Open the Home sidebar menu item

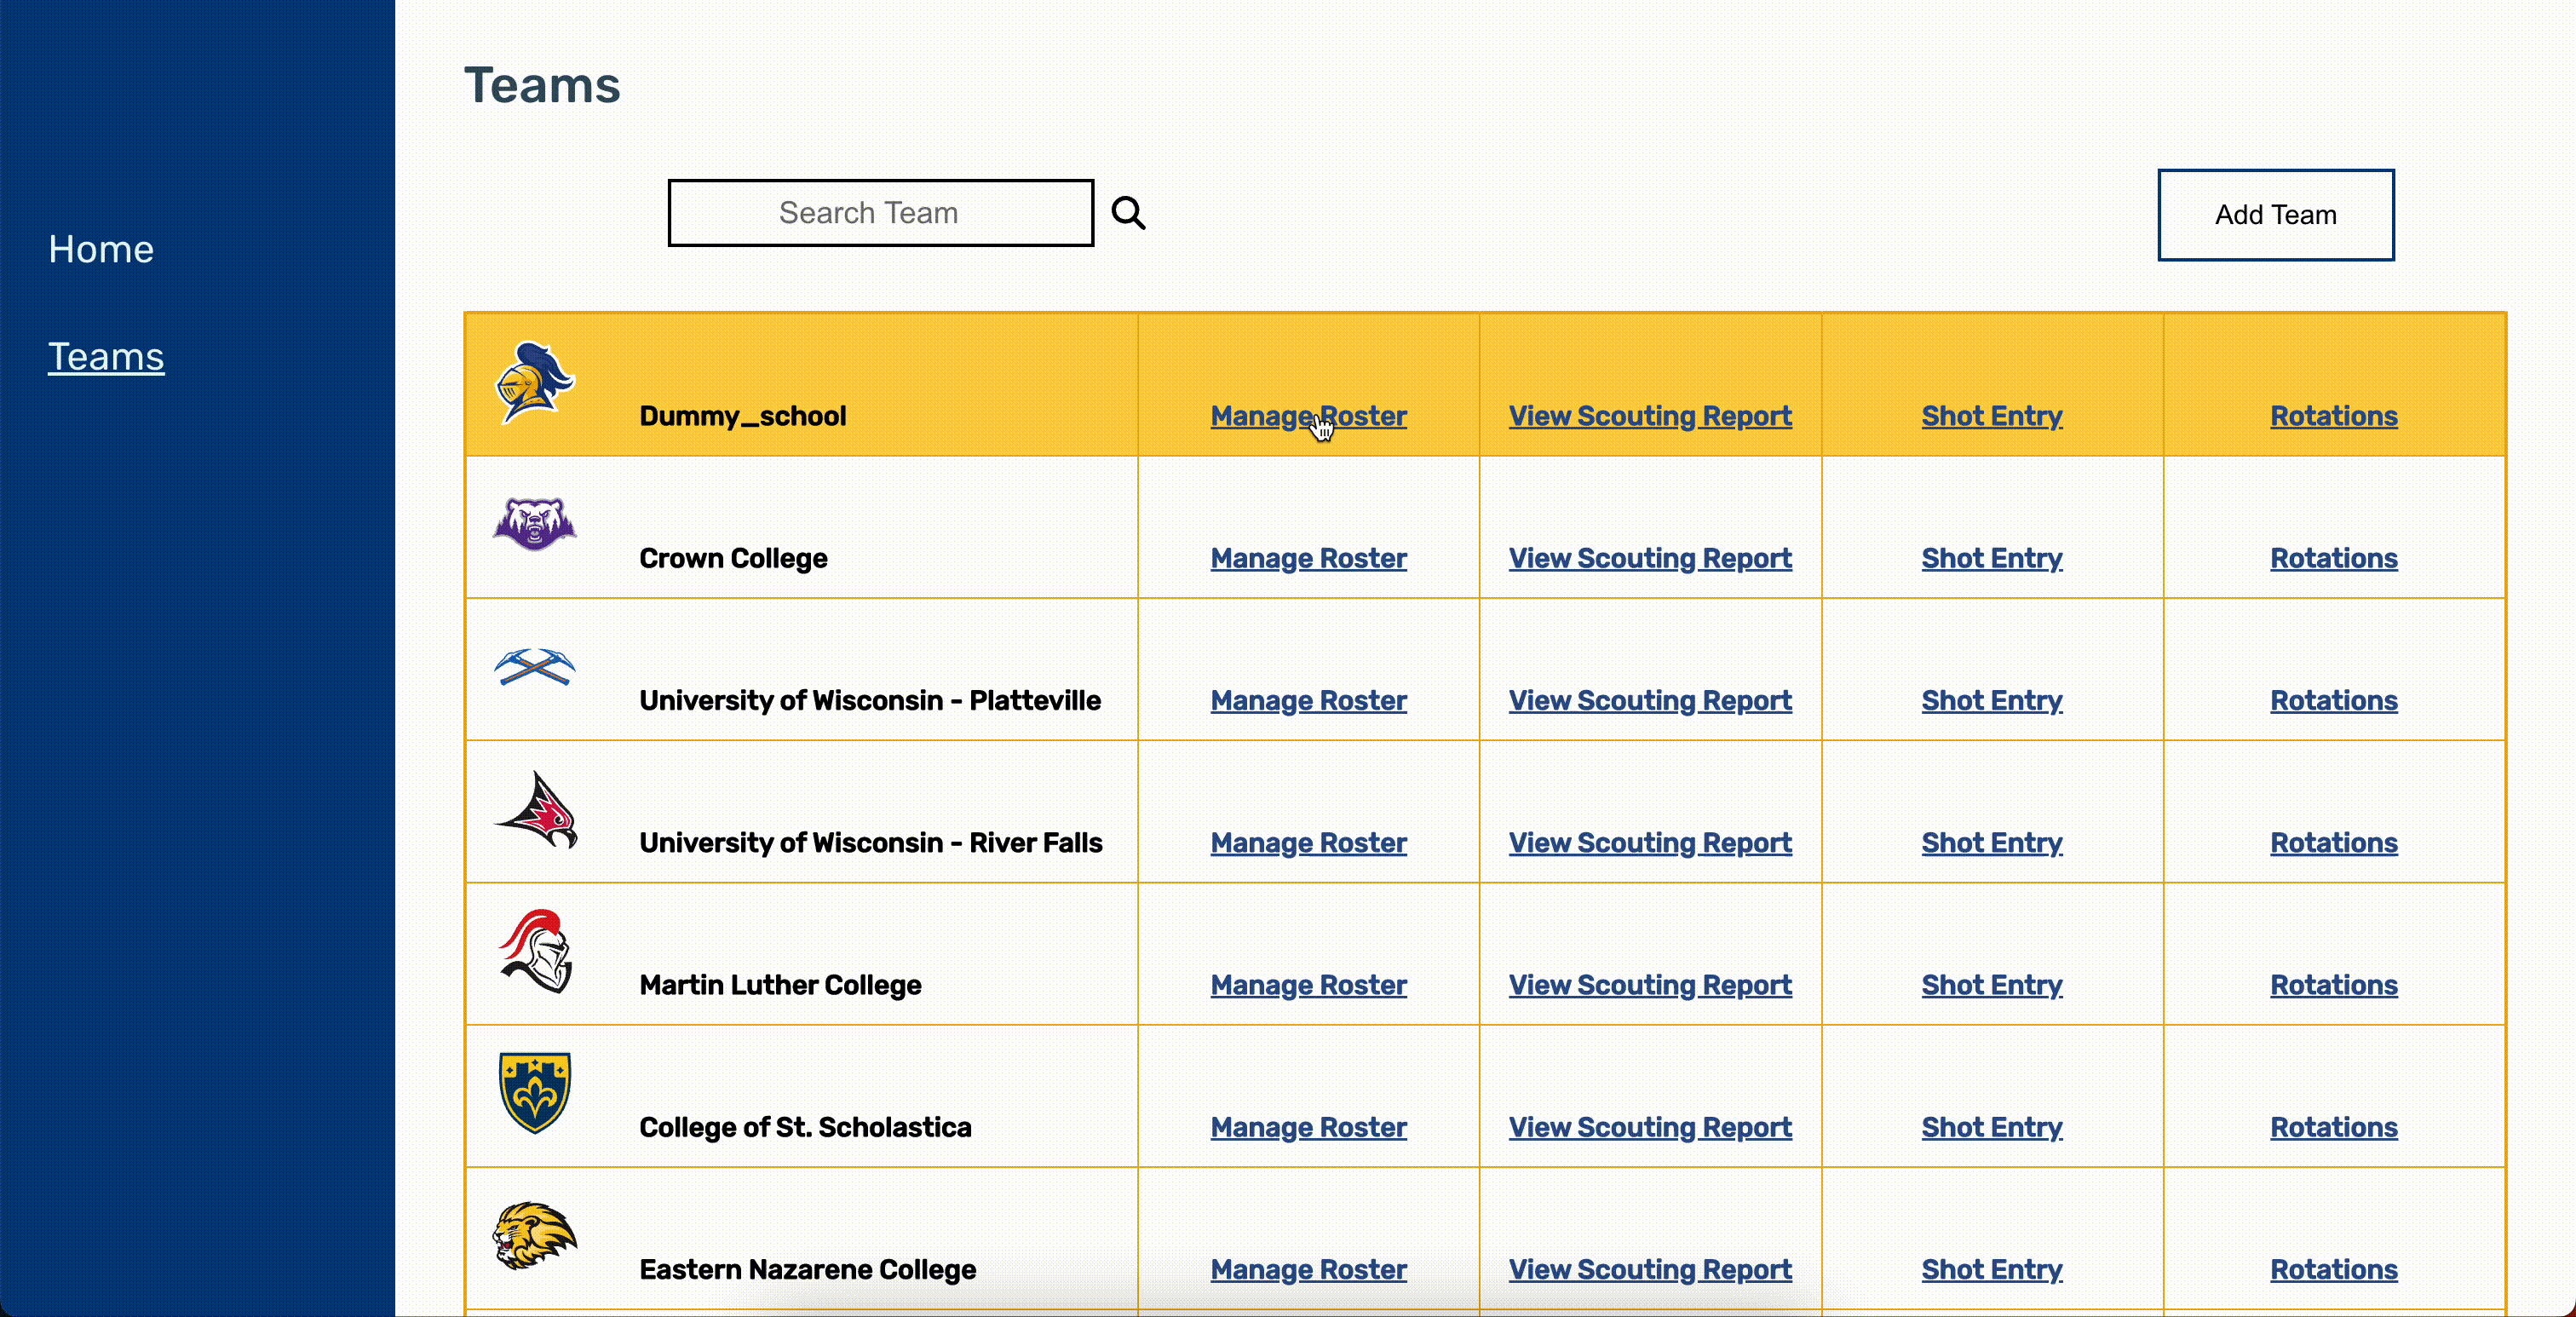tap(101, 249)
